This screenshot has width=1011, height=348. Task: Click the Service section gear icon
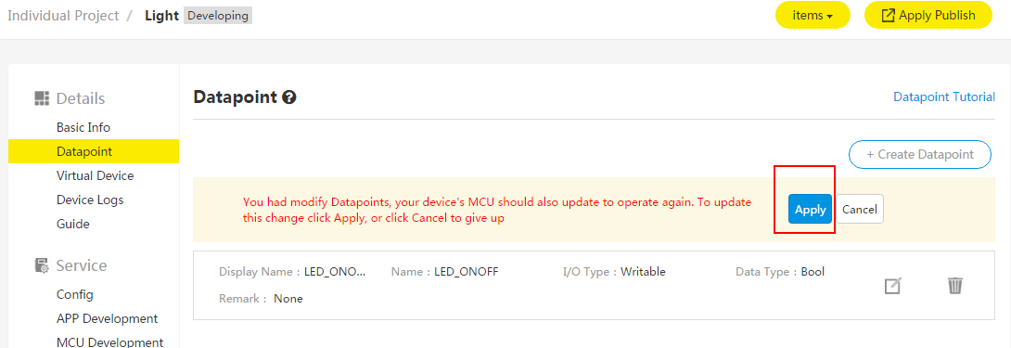coord(42,265)
